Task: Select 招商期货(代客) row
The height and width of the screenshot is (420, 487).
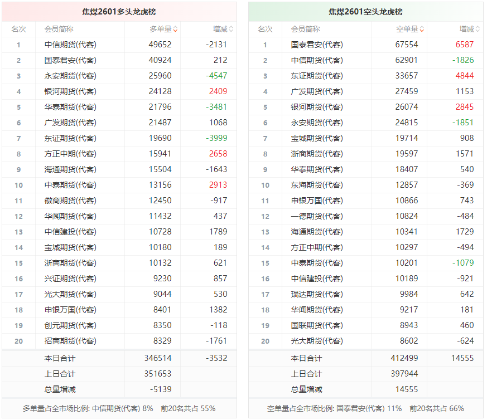Action: [x=119, y=341]
